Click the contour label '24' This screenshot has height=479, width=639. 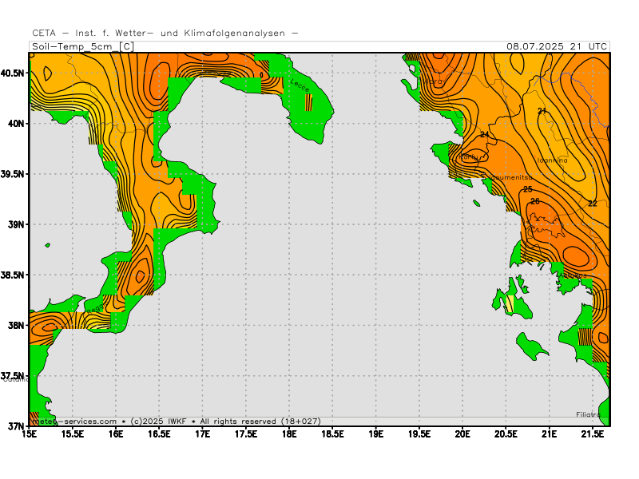tap(484, 134)
